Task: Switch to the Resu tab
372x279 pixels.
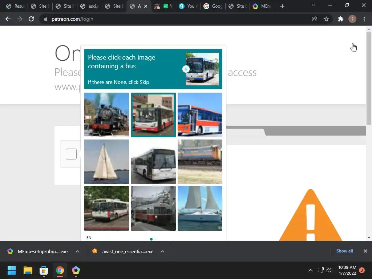Action: (15, 6)
